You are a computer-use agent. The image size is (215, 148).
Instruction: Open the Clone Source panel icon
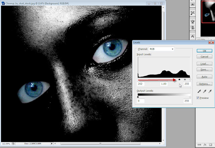[x=192, y=28]
